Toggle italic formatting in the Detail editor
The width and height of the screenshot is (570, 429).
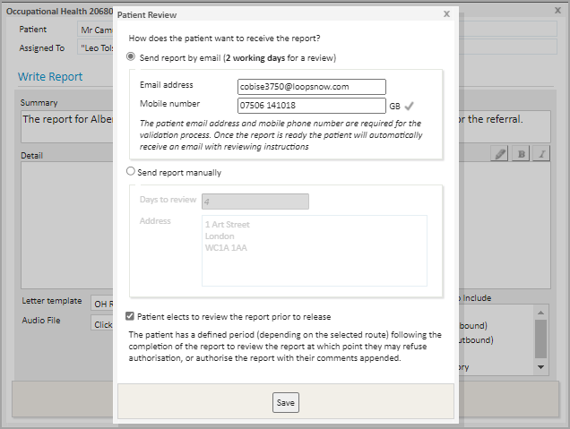[x=541, y=154]
